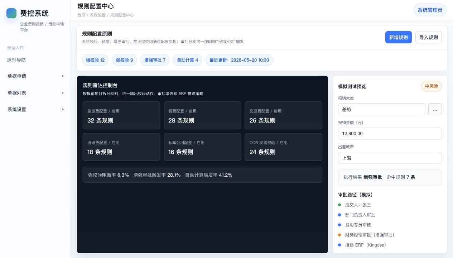Select the 强校验 12 tag
Image resolution: width=453 pixels, height=258 pixels.
pos(95,60)
